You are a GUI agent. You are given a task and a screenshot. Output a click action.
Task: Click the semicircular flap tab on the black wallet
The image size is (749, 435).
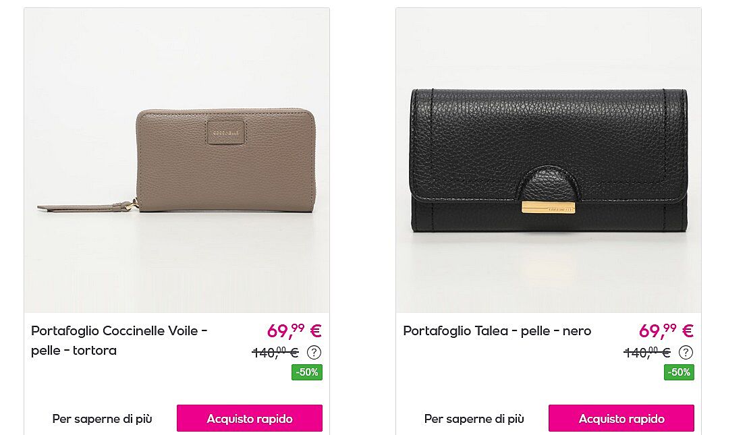click(549, 184)
